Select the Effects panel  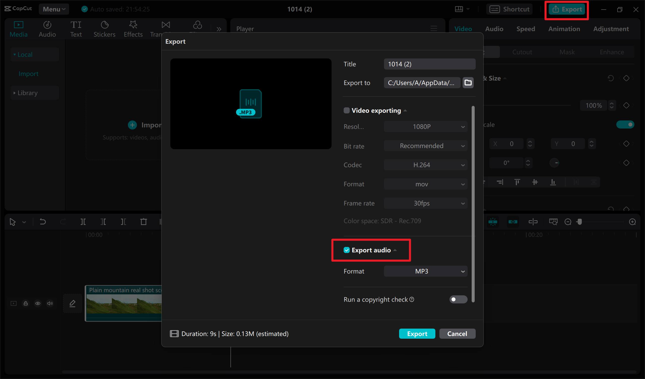(x=133, y=28)
